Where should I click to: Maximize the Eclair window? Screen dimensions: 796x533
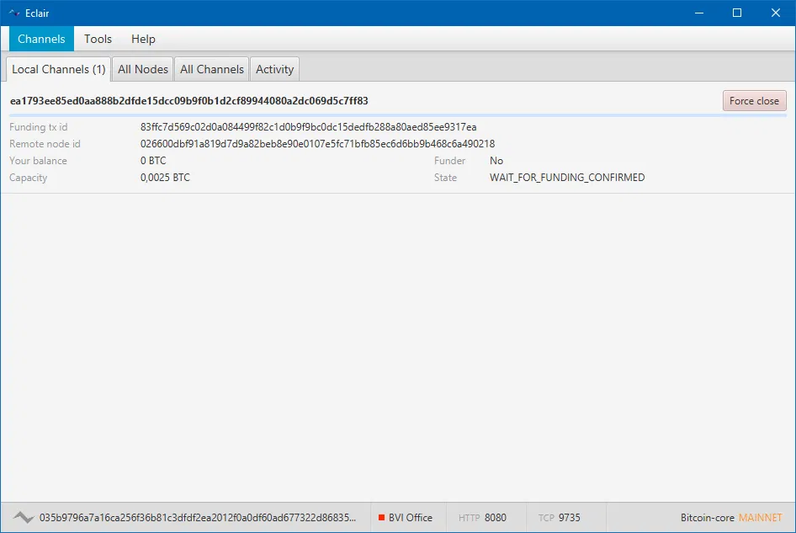tap(737, 13)
